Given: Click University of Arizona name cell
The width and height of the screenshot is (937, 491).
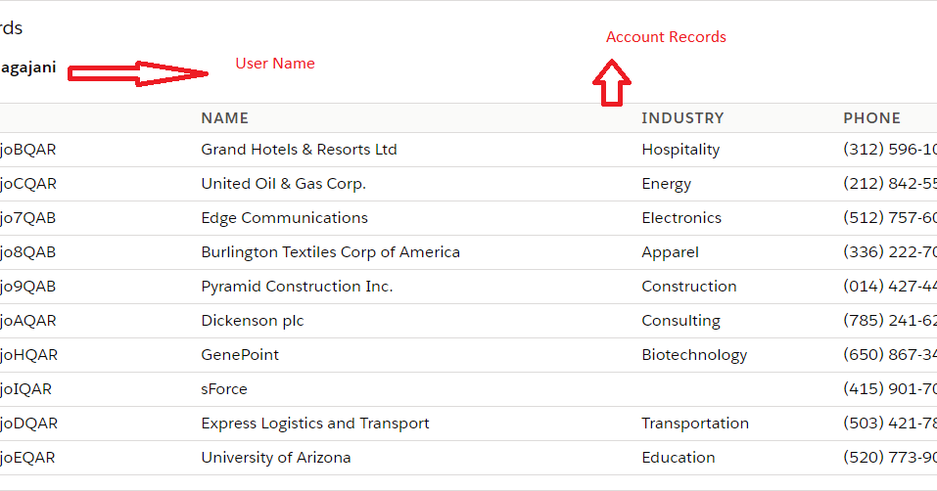Looking at the screenshot, I should (x=275, y=458).
